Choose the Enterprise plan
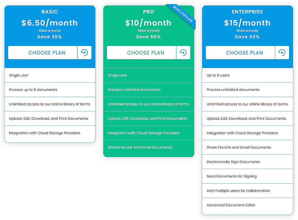Screen dimensions: 298x220 240,53
